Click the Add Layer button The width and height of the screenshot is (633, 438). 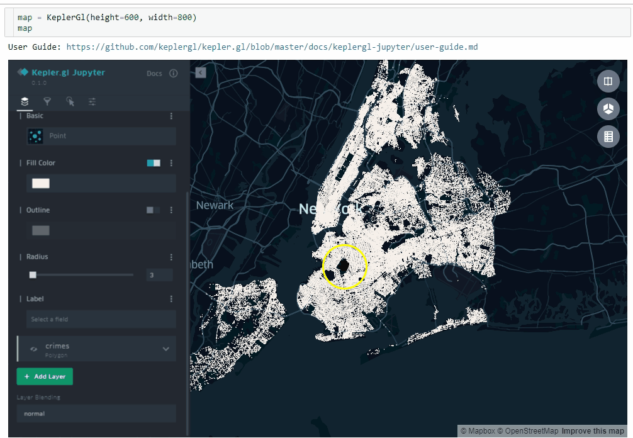point(45,376)
